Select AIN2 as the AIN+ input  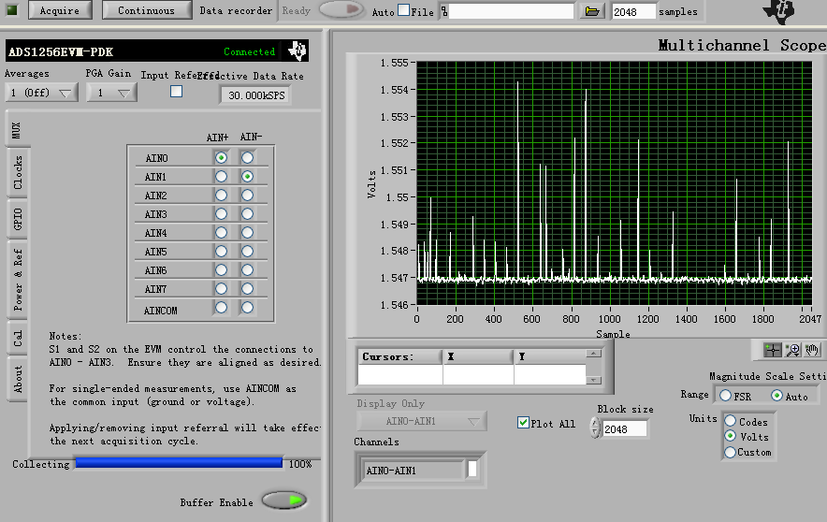tap(221, 196)
